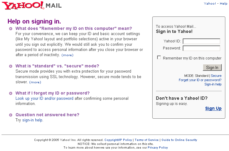This screenshot has height=151, width=229.
Task: Click the Sign In button
Action: tap(212, 67)
